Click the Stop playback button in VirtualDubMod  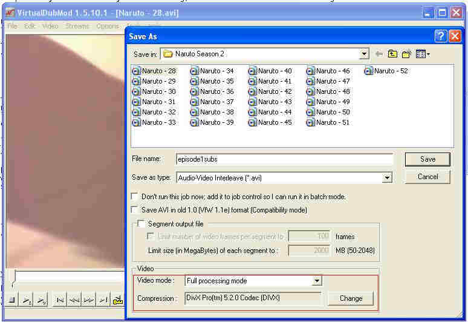pos(12,299)
